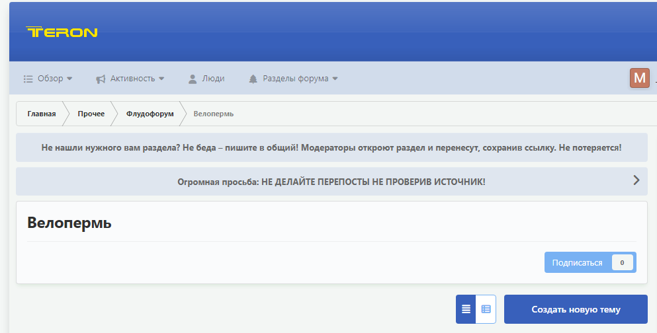This screenshot has height=333, width=657.
Task: Switch to expanded topic list view
Action: pos(486,309)
